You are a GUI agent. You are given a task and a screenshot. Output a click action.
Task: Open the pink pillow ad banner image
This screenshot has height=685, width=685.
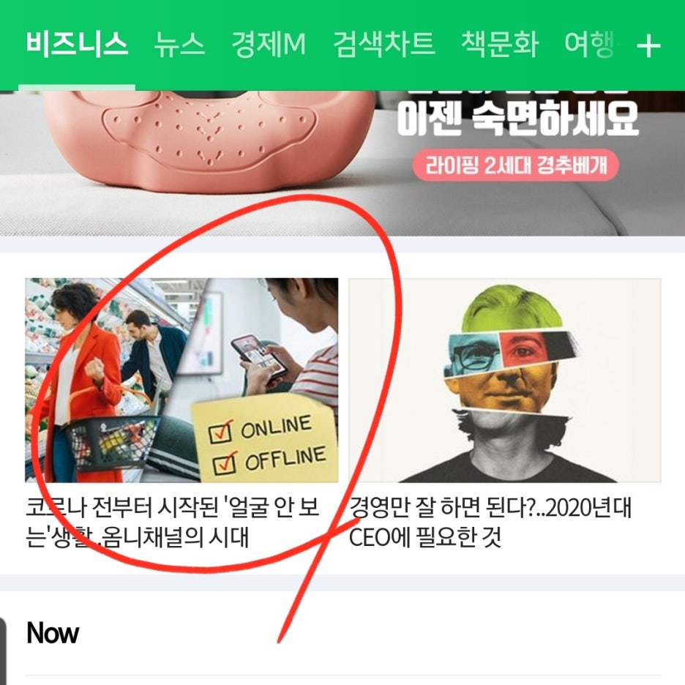pyautogui.click(x=342, y=163)
